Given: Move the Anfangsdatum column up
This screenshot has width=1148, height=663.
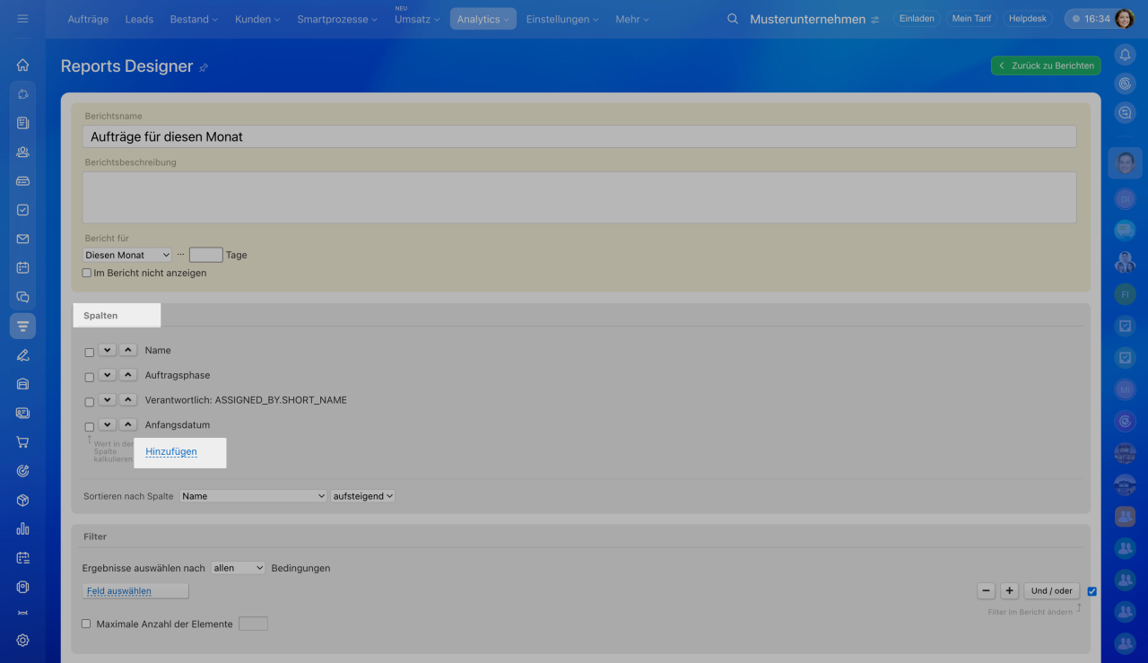Looking at the screenshot, I should coord(128,424).
